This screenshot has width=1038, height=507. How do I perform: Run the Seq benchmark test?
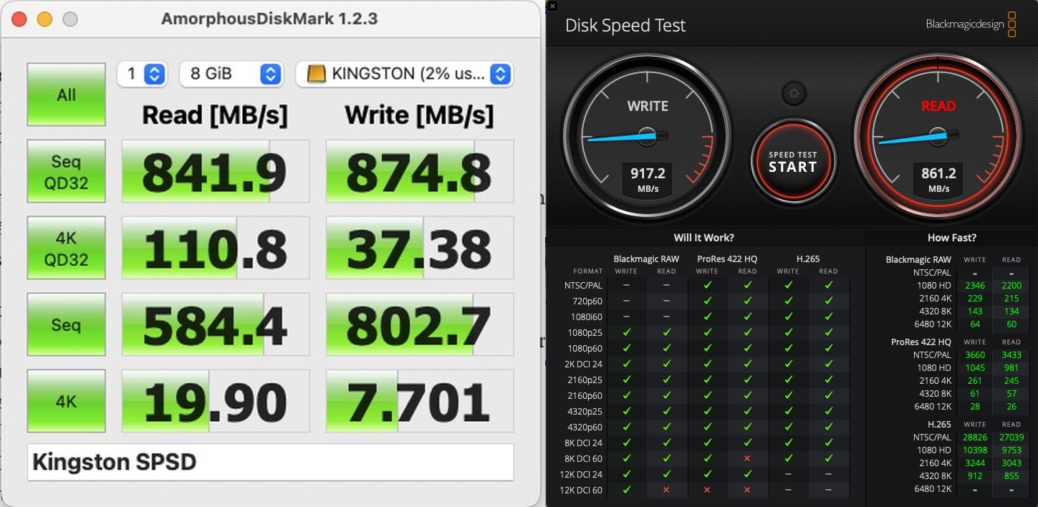(66, 325)
